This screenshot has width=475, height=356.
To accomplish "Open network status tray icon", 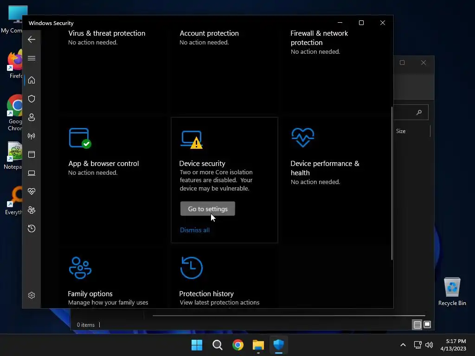I will (418, 345).
